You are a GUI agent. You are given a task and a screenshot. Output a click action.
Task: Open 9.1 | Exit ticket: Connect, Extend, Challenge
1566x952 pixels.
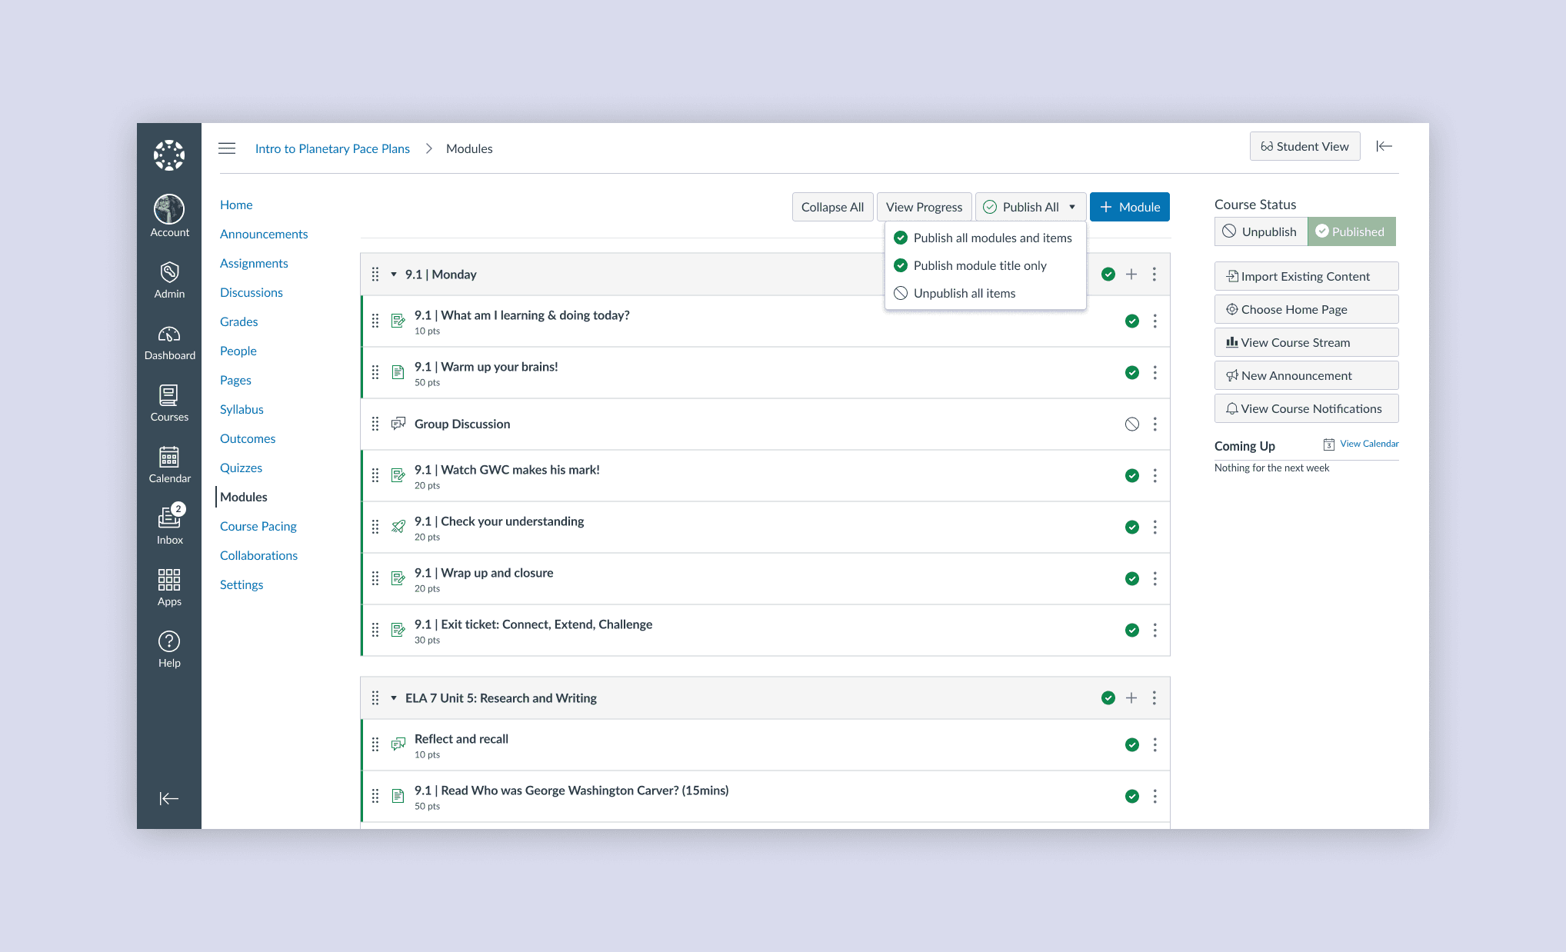pyautogui.click(x=533, y=624)
